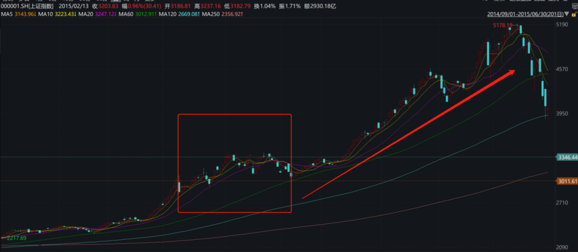
Task: Click the volume amount 2930.18亿
Action: tap(323, 6)
